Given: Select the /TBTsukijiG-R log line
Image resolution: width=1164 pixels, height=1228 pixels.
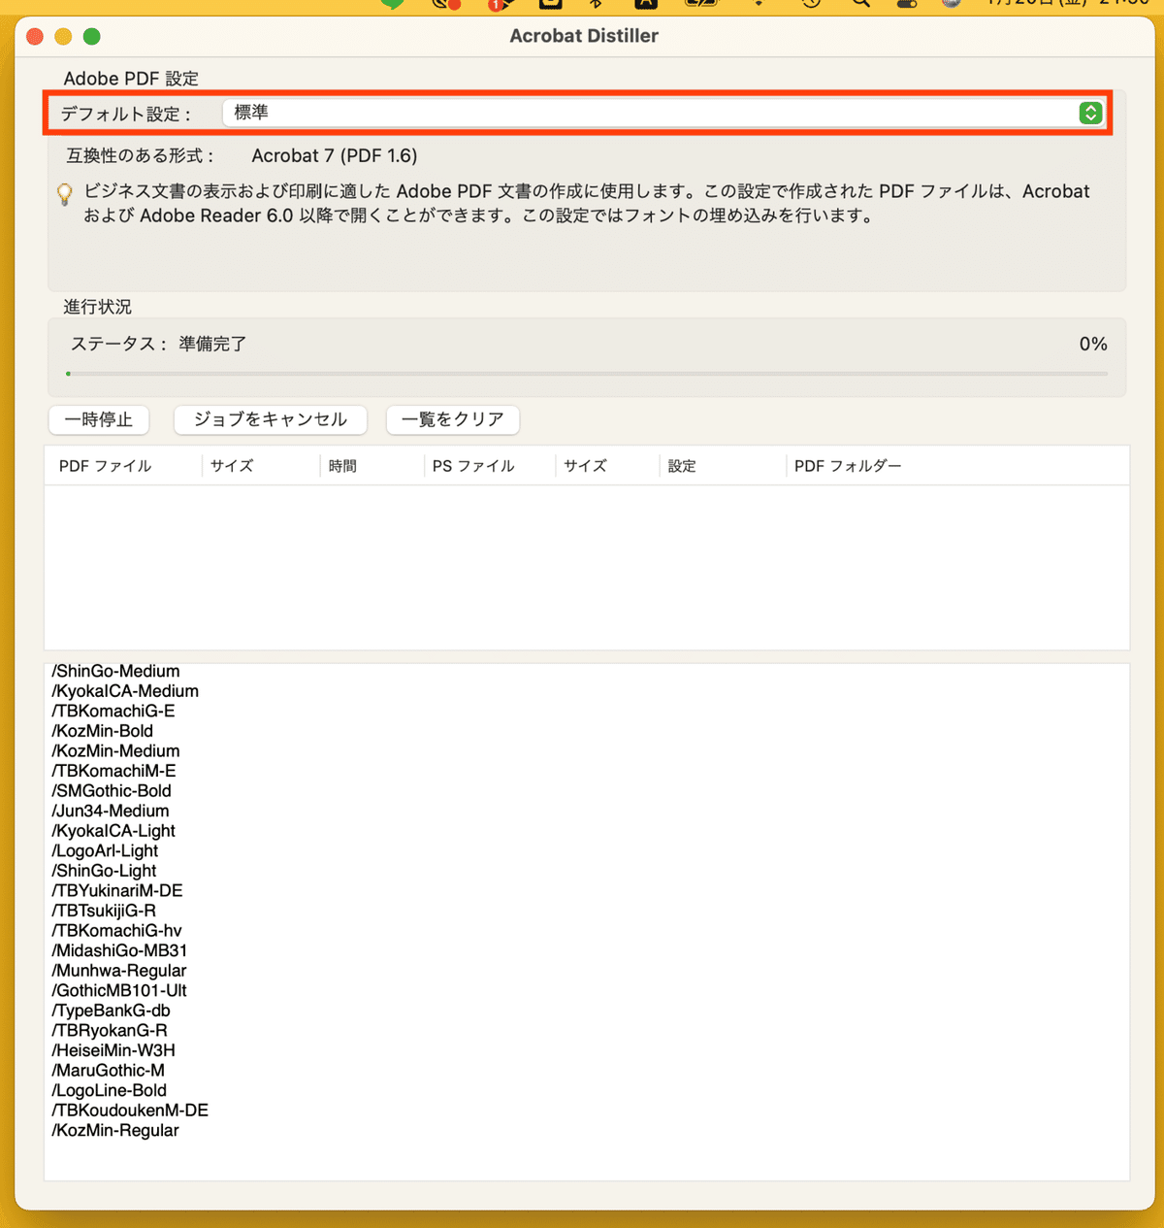Looking at the screenshot, I should click(x=104, y=911).
